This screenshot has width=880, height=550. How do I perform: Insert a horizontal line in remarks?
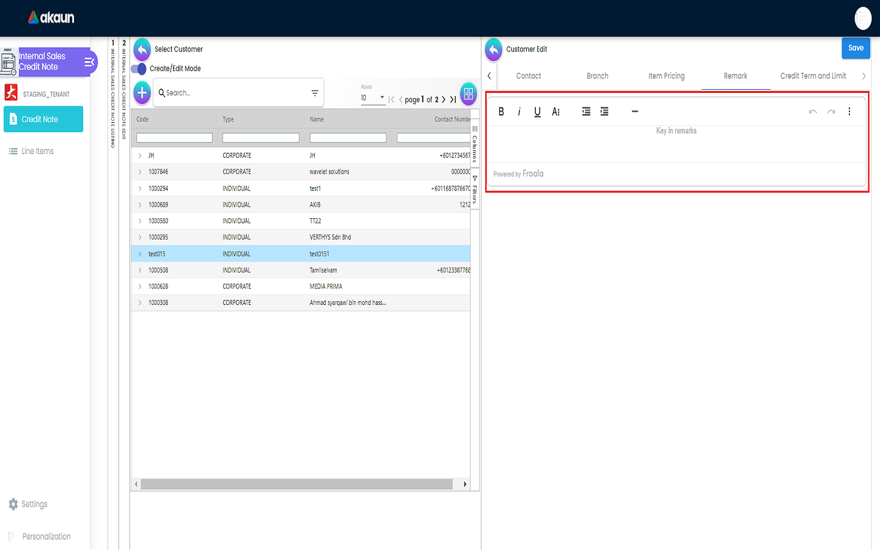[x=634, y=111]
